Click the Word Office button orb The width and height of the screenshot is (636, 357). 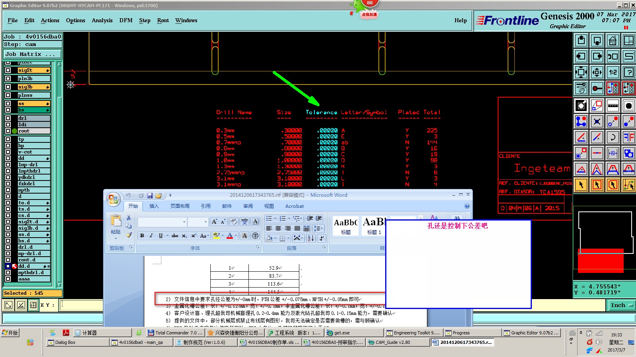[x=113, y=199]
